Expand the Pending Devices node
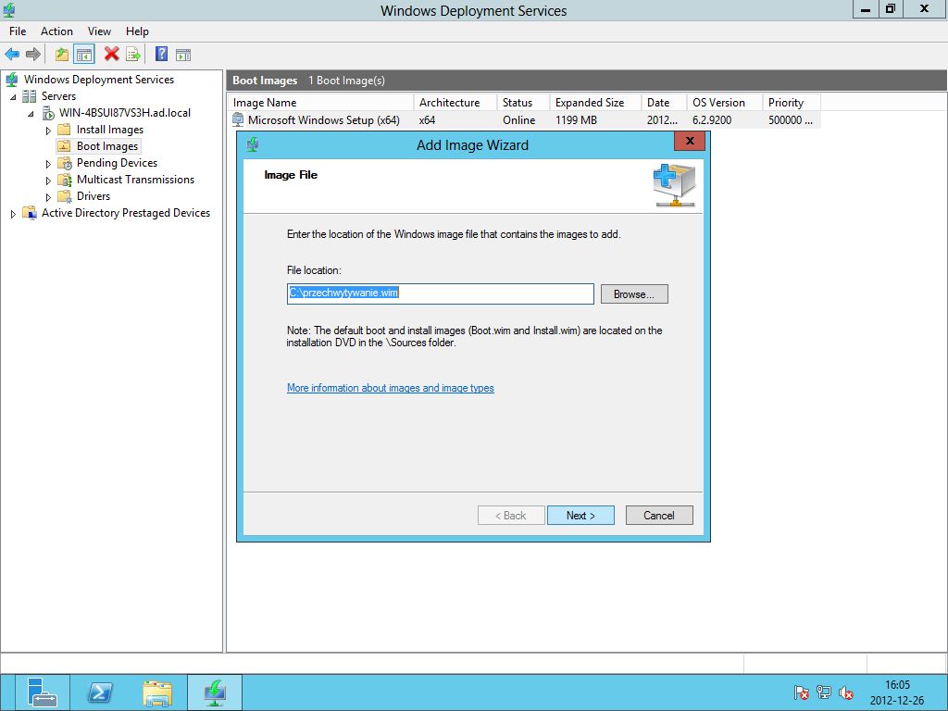This screenshot has height=711, width=948. point(48,164)
